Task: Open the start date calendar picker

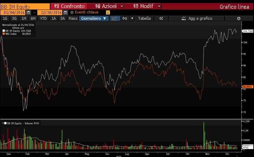Action: pos(28,12)
